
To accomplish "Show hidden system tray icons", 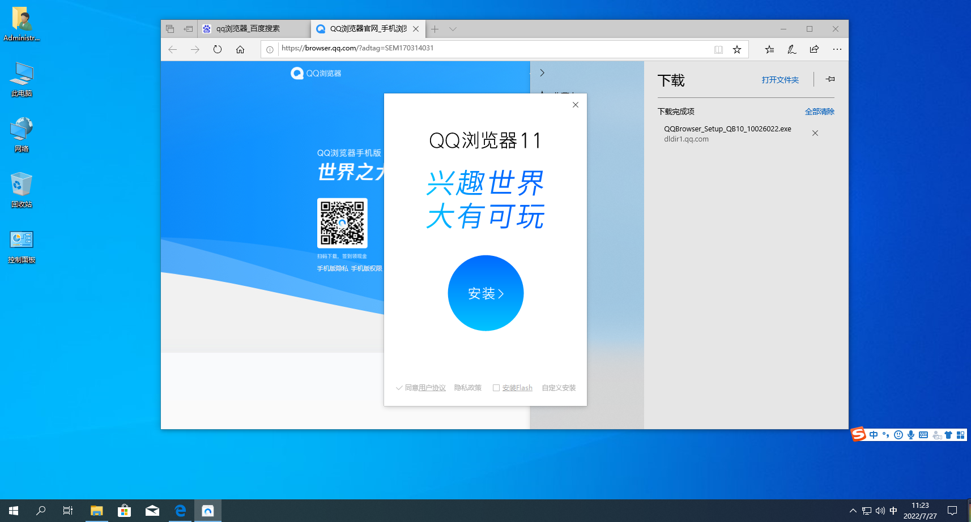I will pyautogui.click(x=853, y=511).
